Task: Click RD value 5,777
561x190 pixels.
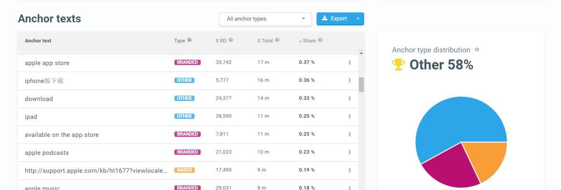Action: coord(222,80)
